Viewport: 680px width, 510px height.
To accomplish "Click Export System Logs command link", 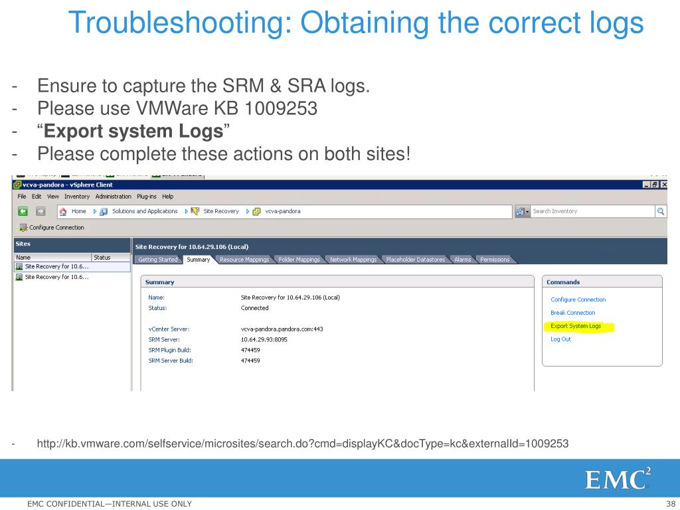I will click(576, 326).
